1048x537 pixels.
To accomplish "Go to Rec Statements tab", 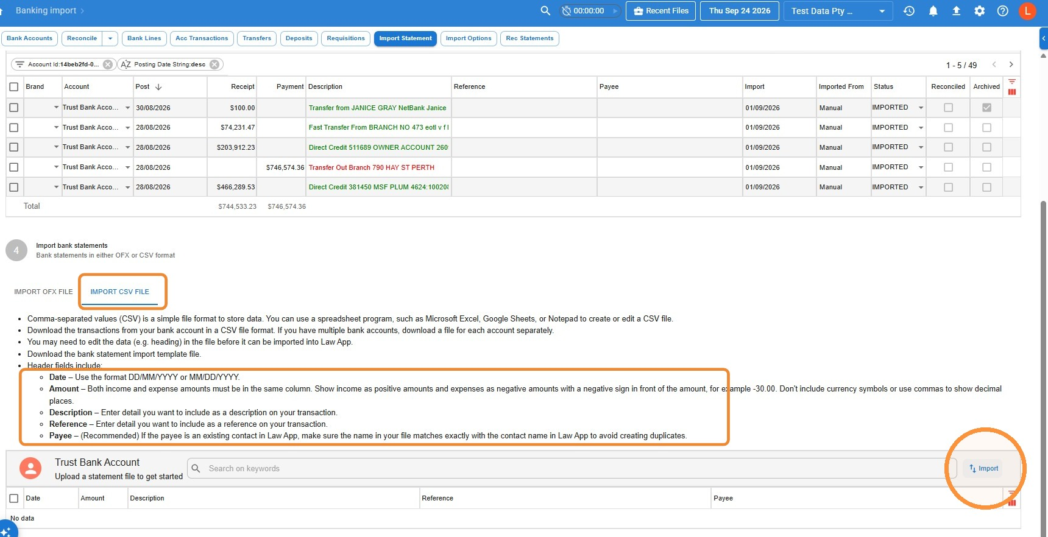I will pyautogui.click(x=529, y=38).
